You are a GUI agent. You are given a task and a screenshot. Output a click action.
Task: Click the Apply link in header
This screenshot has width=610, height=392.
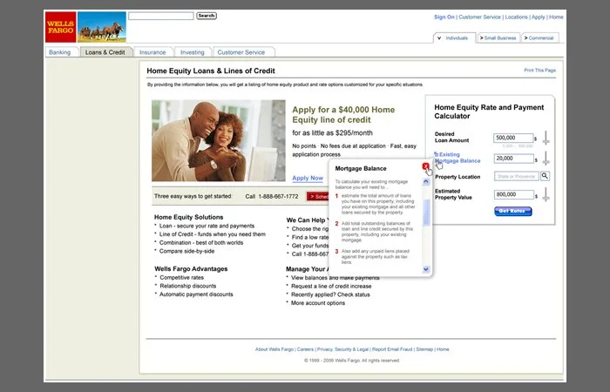click(539, 17)
